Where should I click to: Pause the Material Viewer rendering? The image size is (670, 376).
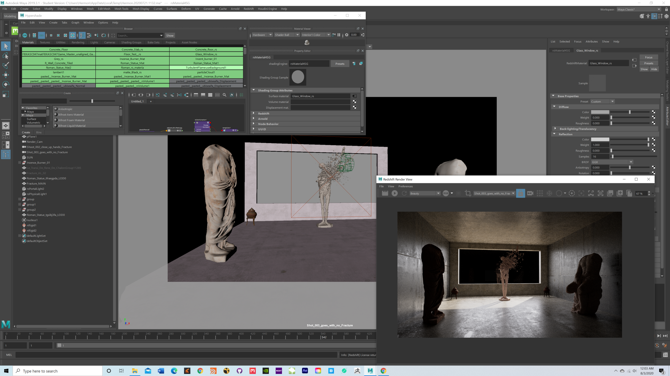click(x=339, y=35)
